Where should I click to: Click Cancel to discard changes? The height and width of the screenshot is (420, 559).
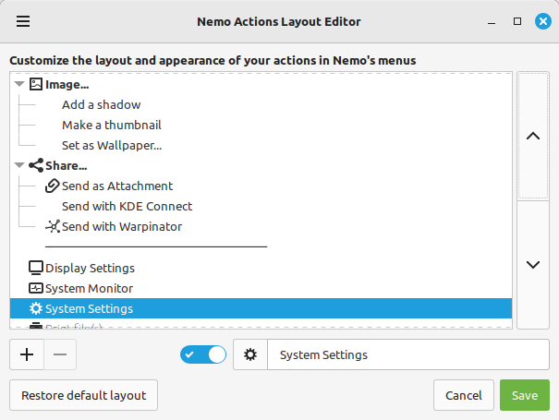(x=463, y=395)
